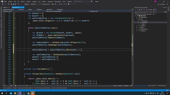
Task: Select Program.cs in Solution Explorer
Action: click(143, 31)
